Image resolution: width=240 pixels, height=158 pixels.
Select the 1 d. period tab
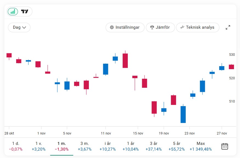pyautogui.click(x=16, y=146)
